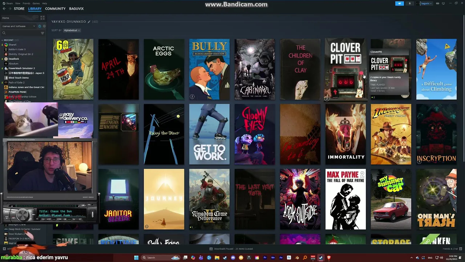
Task: Open Premiere Pro from the taskbar
Action: [x=265, y=258]
